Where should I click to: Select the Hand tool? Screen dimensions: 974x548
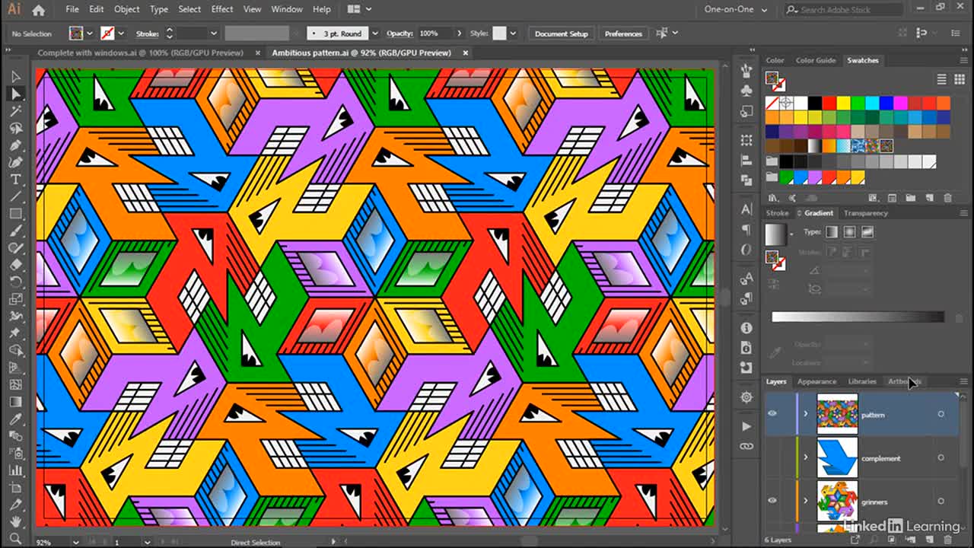[x=16, y=521]
